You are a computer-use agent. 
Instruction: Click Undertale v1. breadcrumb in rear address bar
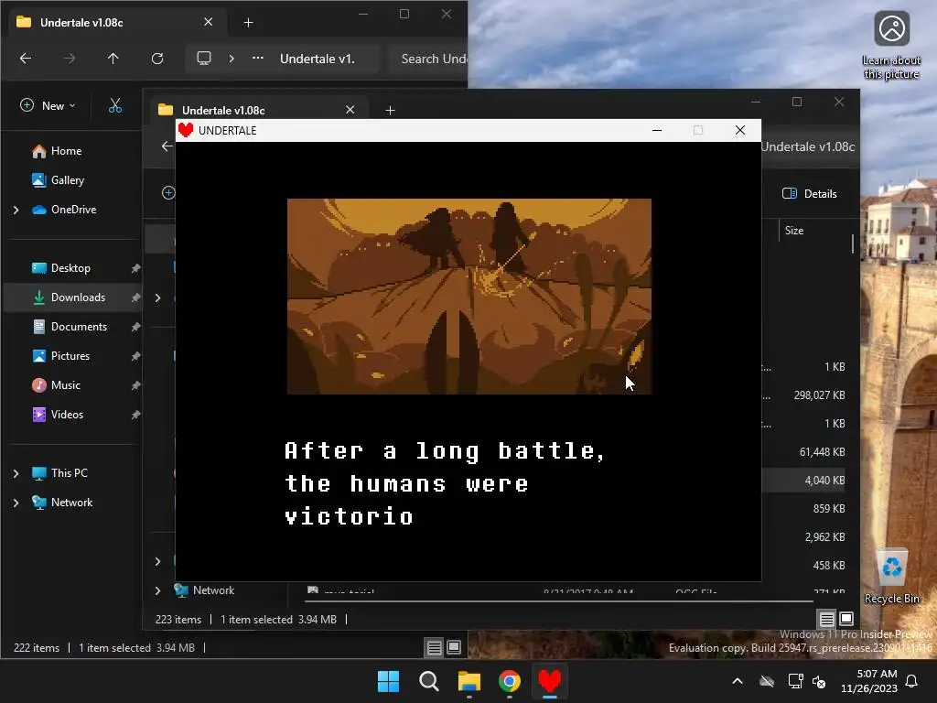[318, 59]
